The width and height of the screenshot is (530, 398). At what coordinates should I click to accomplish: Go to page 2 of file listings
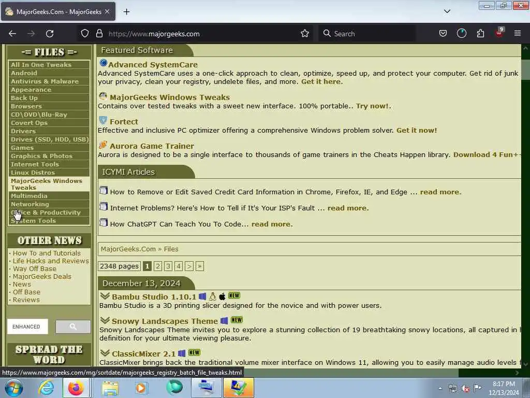pyautogui.click(x=157, y=266)
